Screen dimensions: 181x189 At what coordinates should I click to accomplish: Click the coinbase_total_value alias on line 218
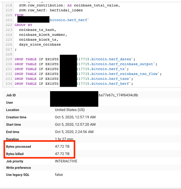(96, 6)
